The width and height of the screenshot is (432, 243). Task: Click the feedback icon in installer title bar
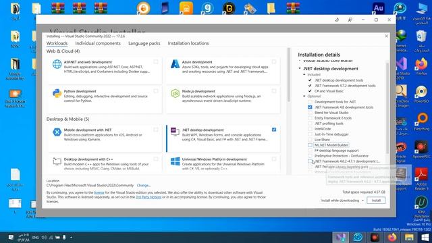point(350,20)
